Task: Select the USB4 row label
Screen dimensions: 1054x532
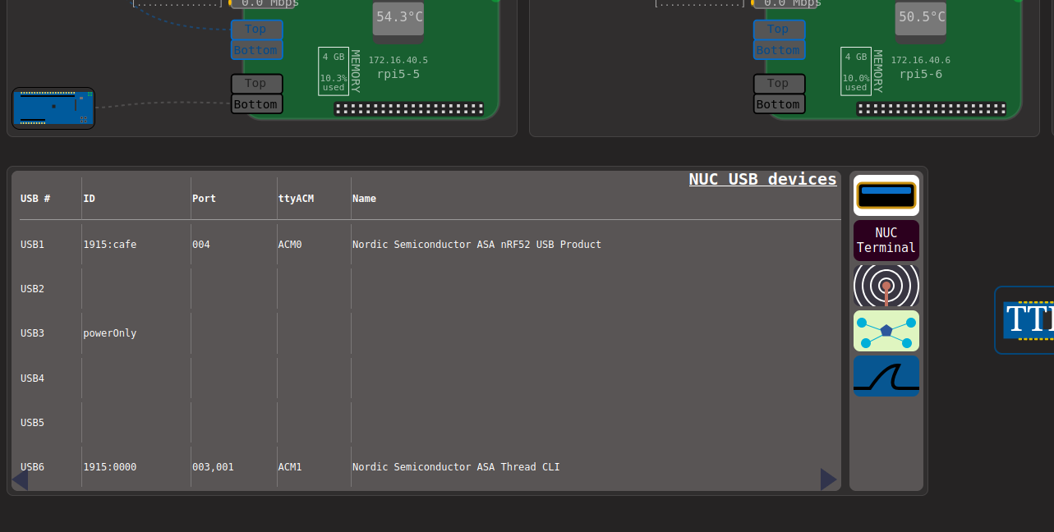Action: point(32,378)
